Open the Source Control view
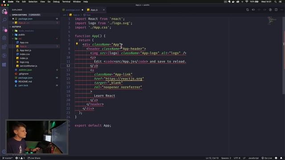This screenshot has height=160, width=285. click(x=4, y=29)
